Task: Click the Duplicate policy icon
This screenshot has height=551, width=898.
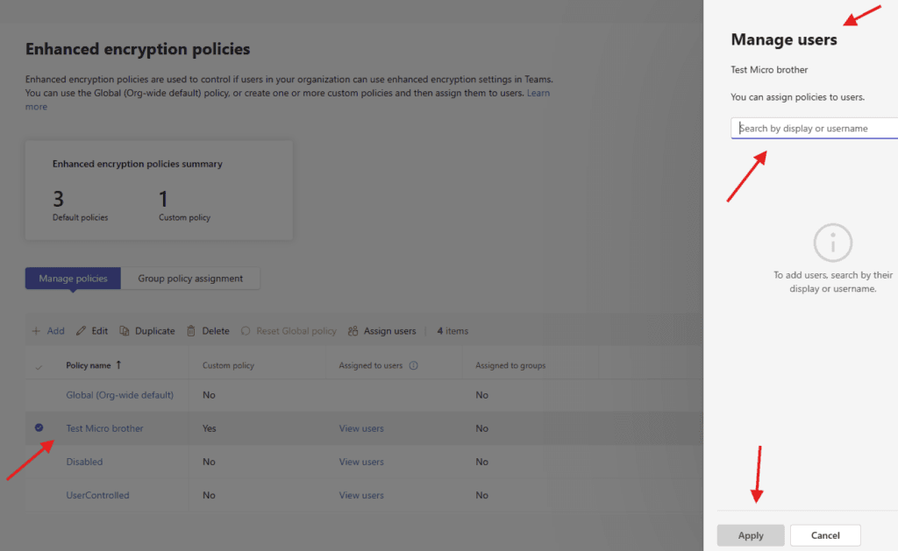Action: pos(125,331)
